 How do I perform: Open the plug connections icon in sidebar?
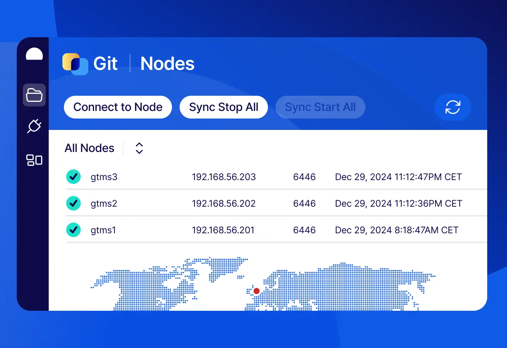(x=34, y=126)
